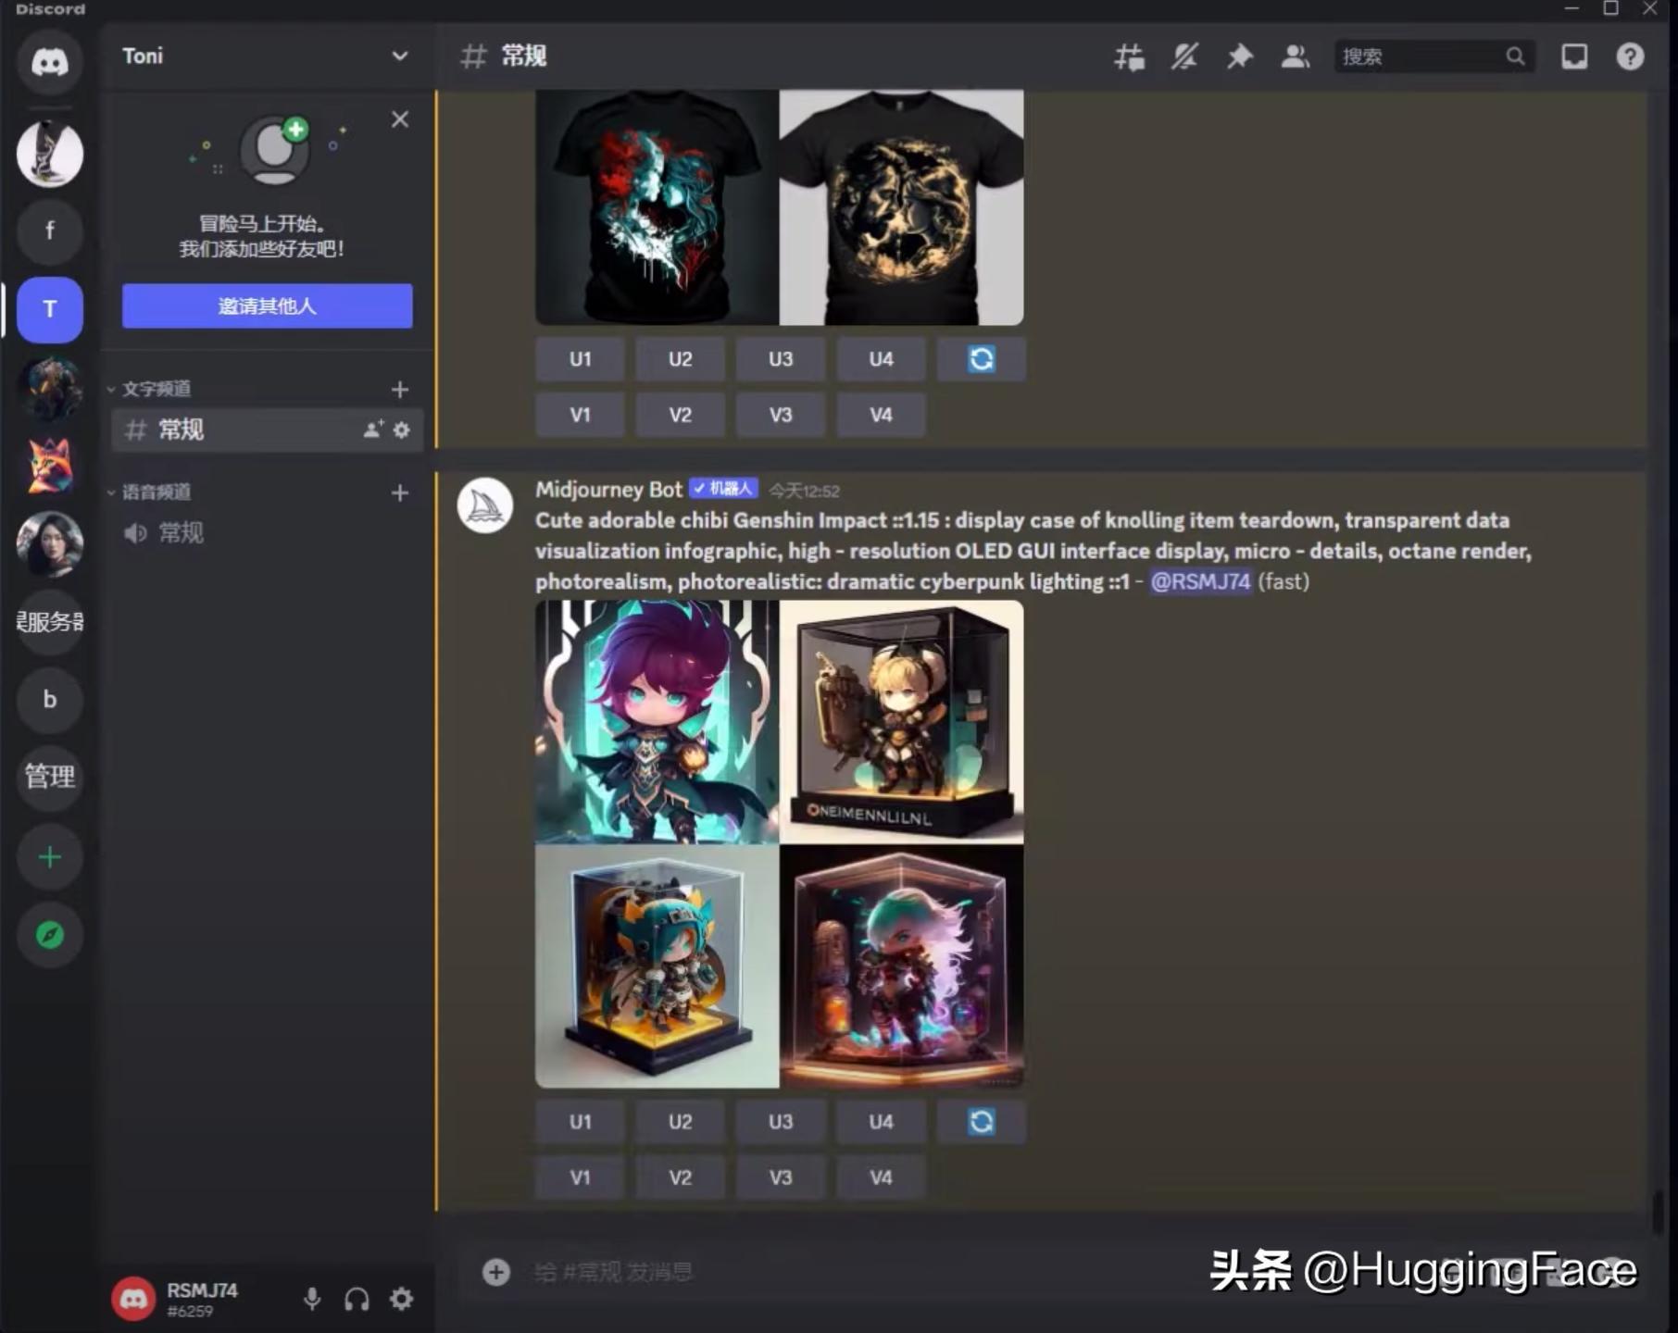Image resolution: width=1678 pixels, height=1333 pixels.
Task: Toggle headphones deafen in user panel
Action: pyautogui.click(x=357, y=1299)
